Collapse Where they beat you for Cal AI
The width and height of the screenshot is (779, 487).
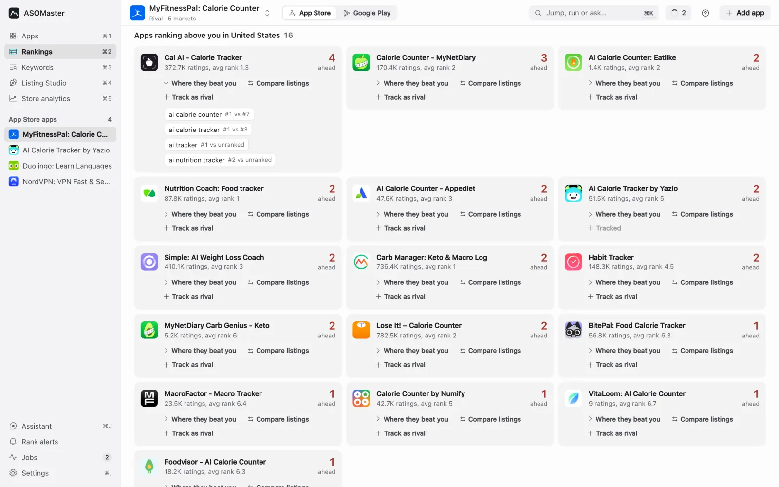tap(200, 83)
